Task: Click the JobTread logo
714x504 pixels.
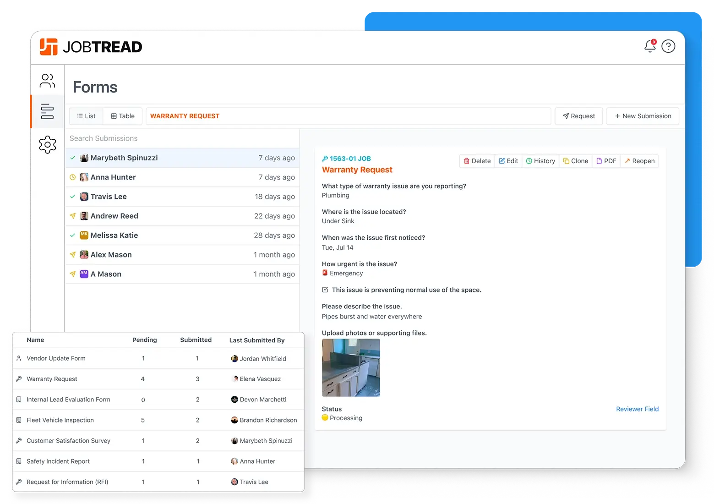Action: click(x=91, y=47)
